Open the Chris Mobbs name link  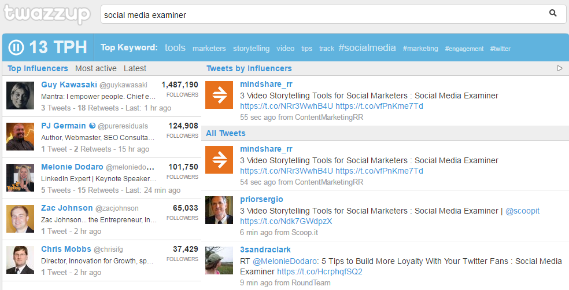[x=66, y=249]
